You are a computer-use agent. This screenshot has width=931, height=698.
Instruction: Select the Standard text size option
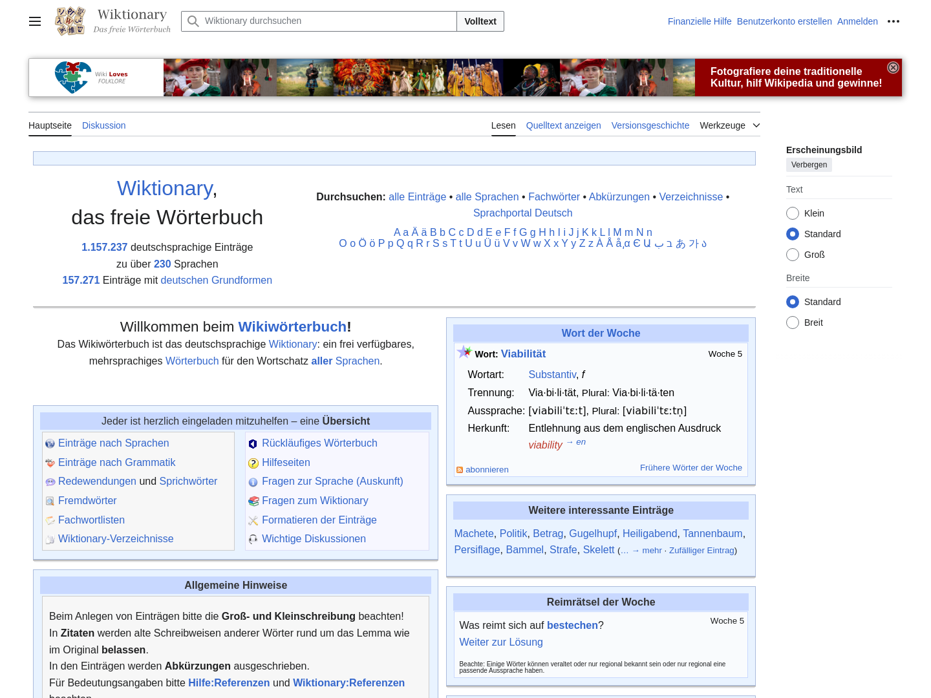[x=793, y=234]
